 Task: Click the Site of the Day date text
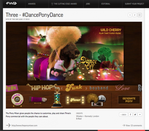(18, 19)
